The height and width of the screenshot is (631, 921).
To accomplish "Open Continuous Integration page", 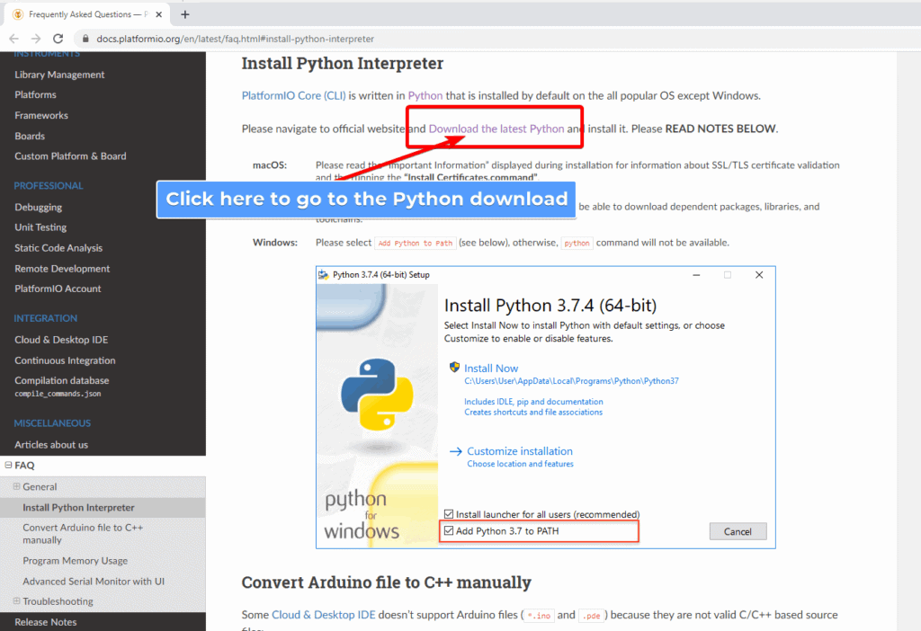I will coord(65,360).
